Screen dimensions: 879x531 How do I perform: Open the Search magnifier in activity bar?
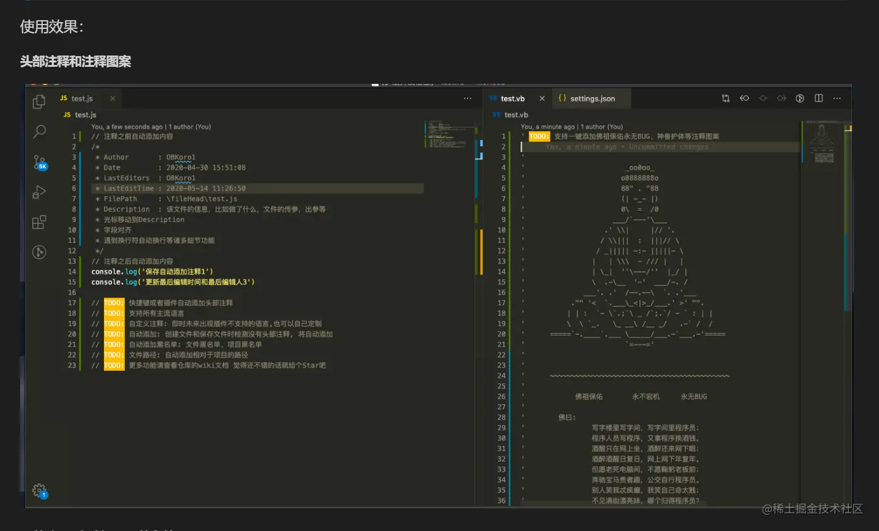click(x=39, y=131)
